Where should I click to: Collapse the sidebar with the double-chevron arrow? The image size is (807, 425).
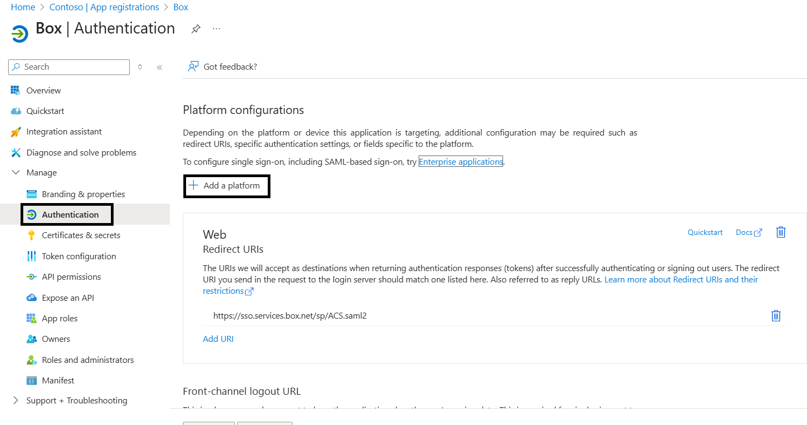click(x=158, y=67)
